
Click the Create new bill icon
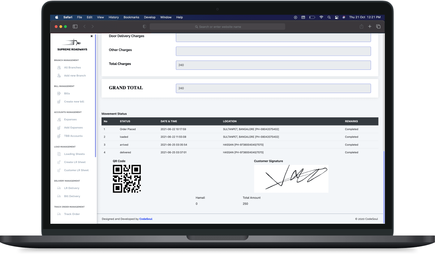(x=59, y=102)
